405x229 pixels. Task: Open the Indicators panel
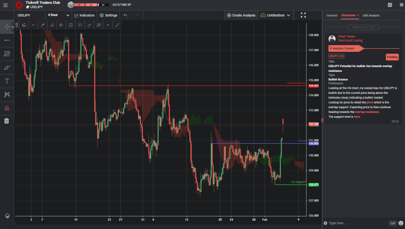[84, 15]
